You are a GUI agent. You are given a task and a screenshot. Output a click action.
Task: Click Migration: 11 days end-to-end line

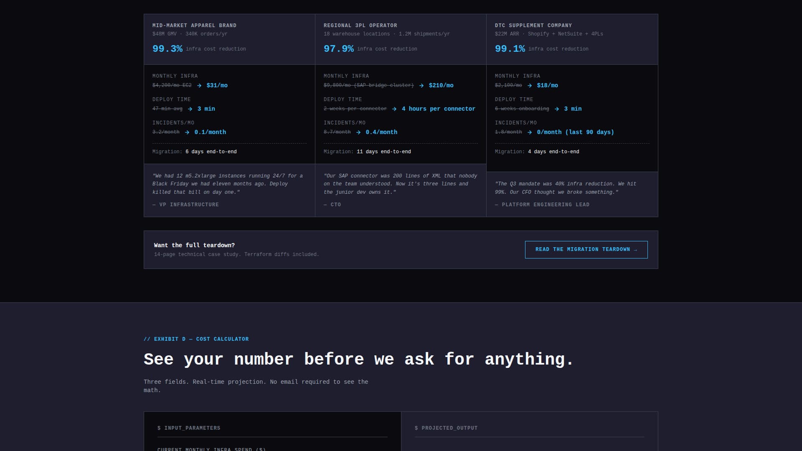pos(367,152)
